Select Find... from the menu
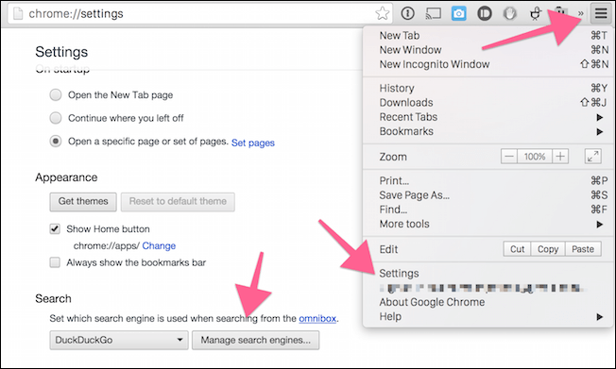 coord(488,210)
